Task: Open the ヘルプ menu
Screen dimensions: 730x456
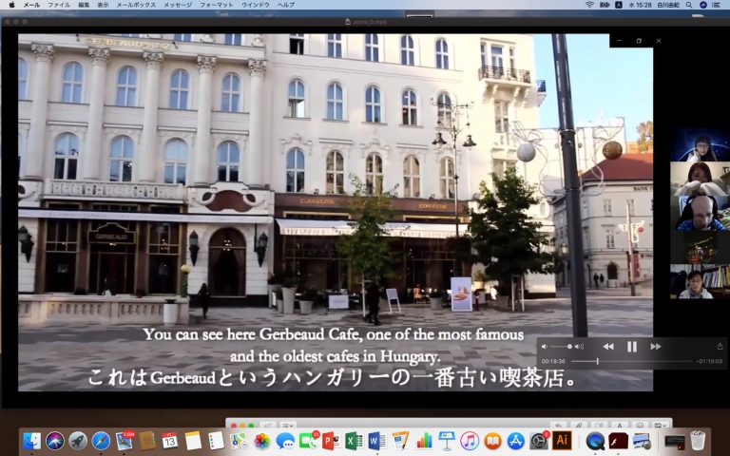Action: 286,5
